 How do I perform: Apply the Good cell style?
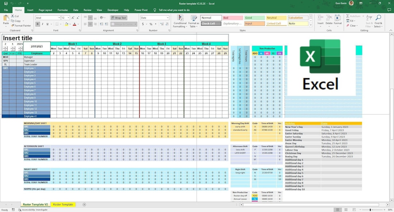coord(255,18)
